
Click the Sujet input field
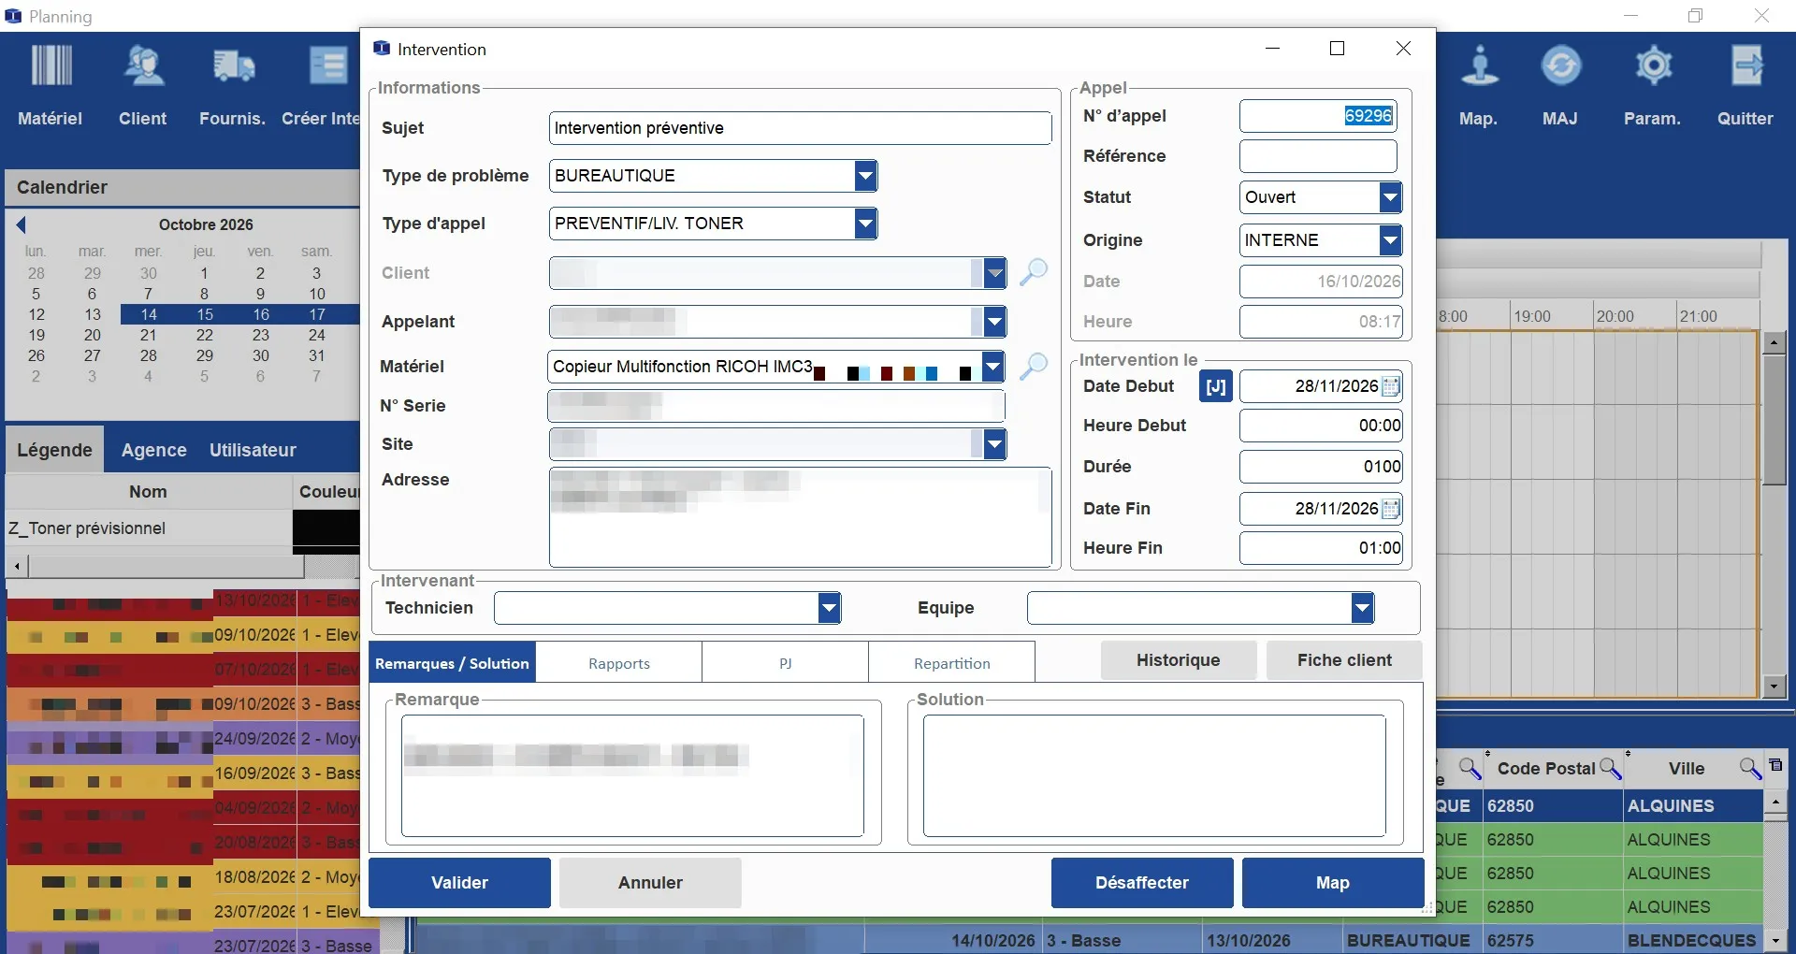[800, 128]
